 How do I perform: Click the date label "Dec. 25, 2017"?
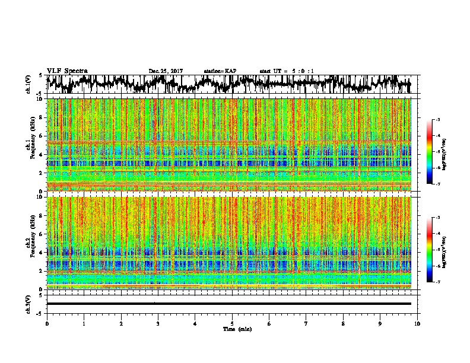coord(166,71)
